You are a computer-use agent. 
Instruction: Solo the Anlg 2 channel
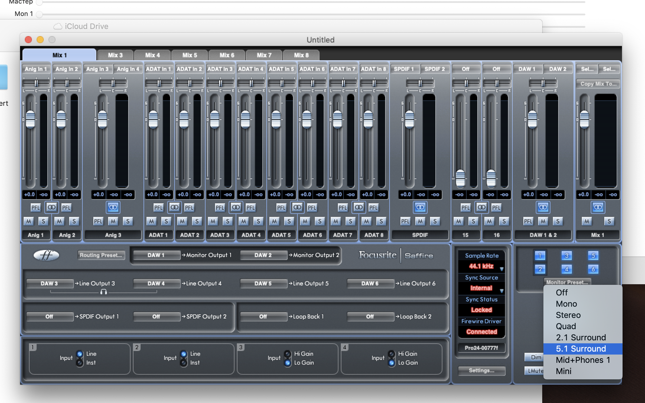pos(74,221)
